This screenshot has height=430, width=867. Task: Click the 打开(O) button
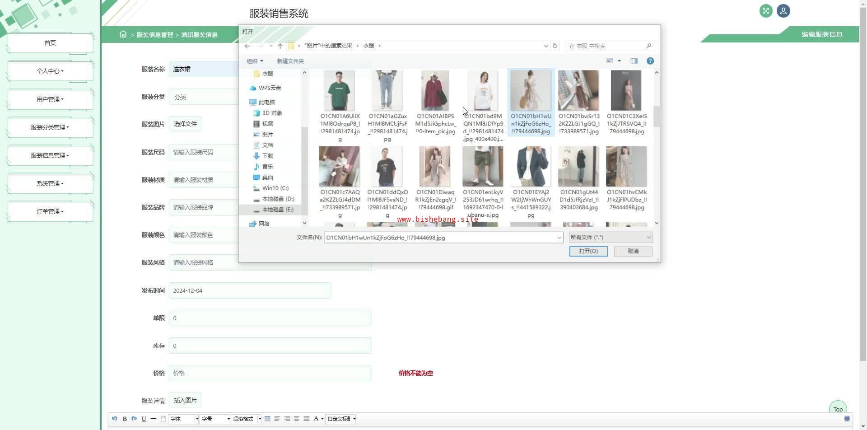click(x=588, y=251)
